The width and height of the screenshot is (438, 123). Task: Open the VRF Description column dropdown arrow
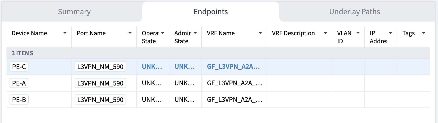click(325, 33)
